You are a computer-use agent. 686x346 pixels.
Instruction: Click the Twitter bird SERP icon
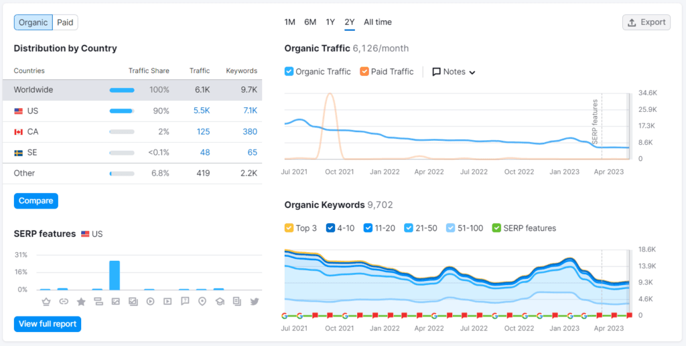point(254,301)
